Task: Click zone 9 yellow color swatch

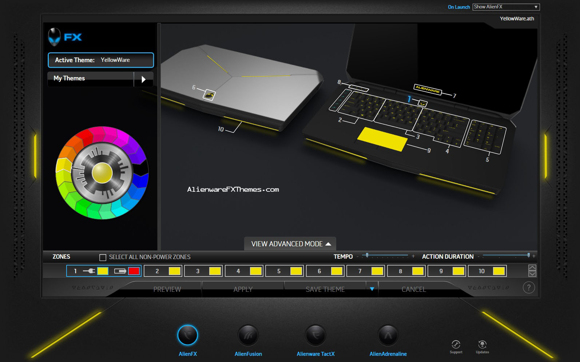Action: 458,271
